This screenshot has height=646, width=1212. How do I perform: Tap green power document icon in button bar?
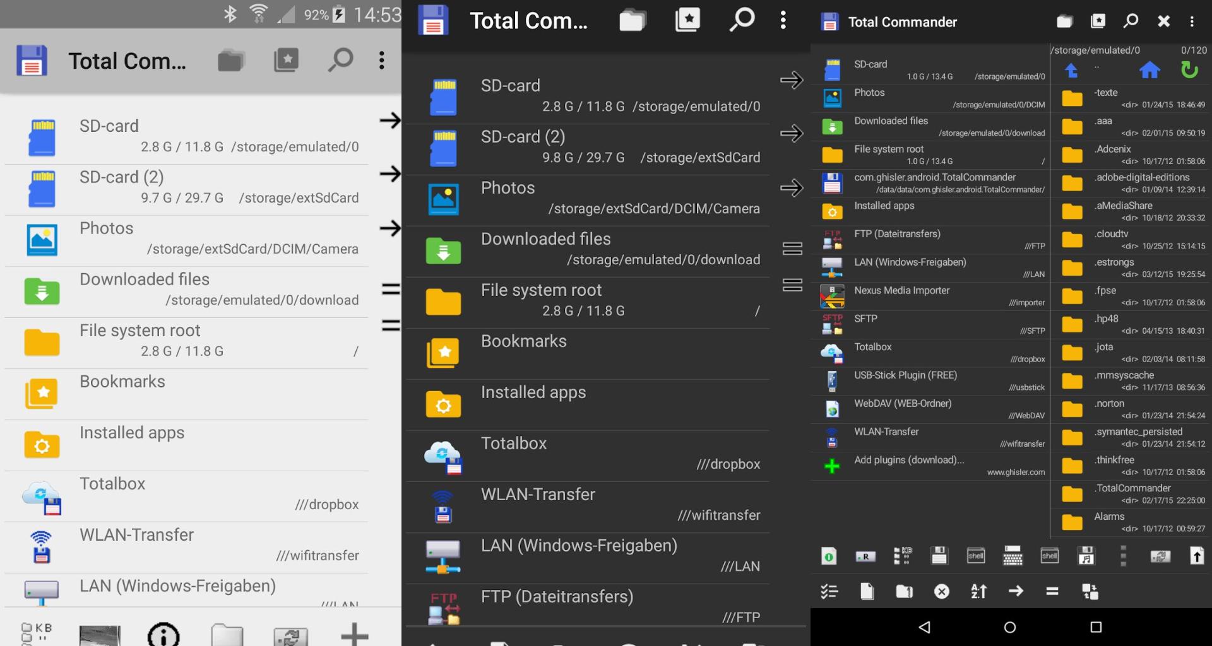click(829, 556)
